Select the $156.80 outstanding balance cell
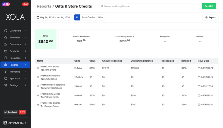The height and width of the screenshot is (128, 223). (135, 68)
